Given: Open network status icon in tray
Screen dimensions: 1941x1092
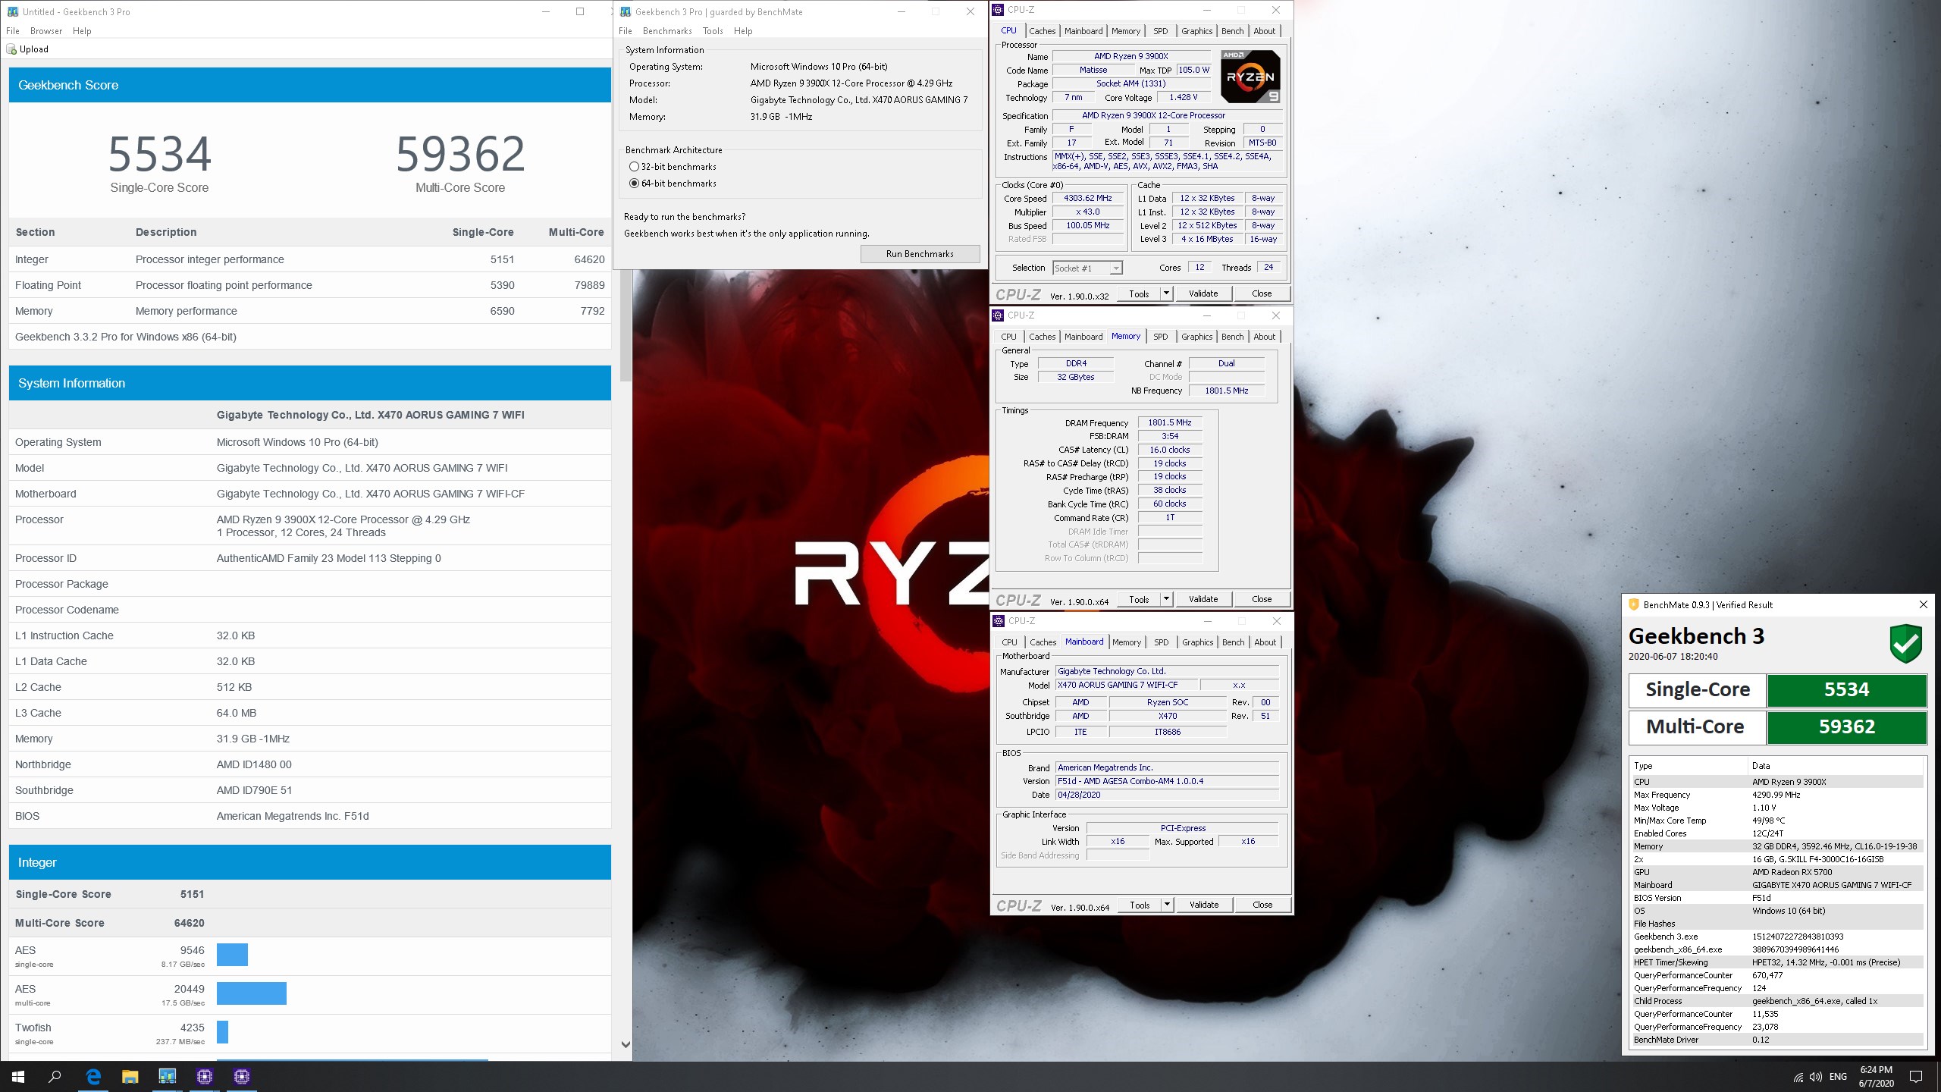Looking at the screenshot, I should point(1798,1077).
